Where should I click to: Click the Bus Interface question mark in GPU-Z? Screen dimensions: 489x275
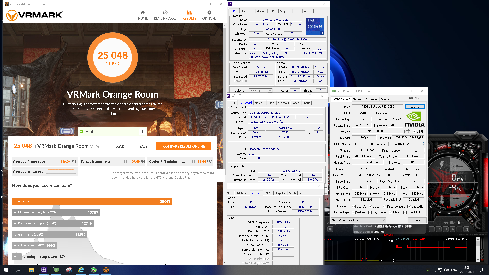pos(424,144)
